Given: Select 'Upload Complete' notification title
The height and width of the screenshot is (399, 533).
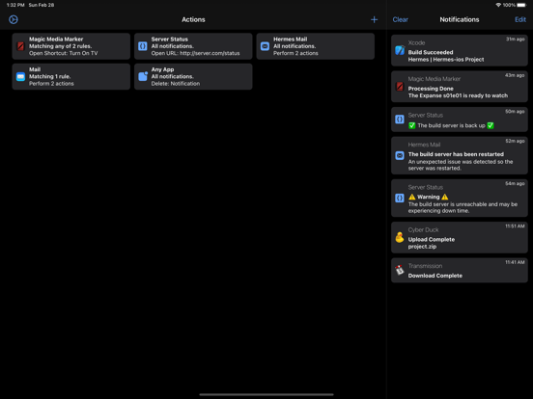Looking at the screenshot, I should (x=432, y=240).
